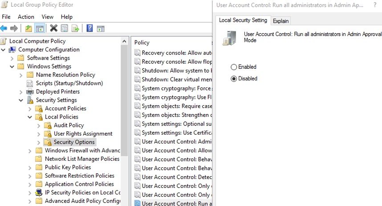Screen dimensions: 382x206
Task: Click the Policy column header
Action: 142,42
